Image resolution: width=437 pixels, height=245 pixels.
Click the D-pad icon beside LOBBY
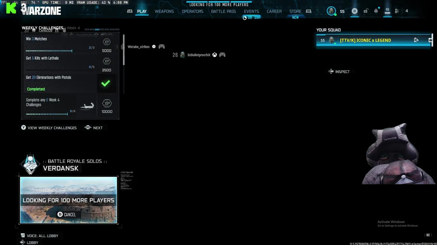tap(23, 242)
